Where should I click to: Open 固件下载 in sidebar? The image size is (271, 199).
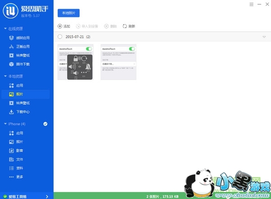19,64
